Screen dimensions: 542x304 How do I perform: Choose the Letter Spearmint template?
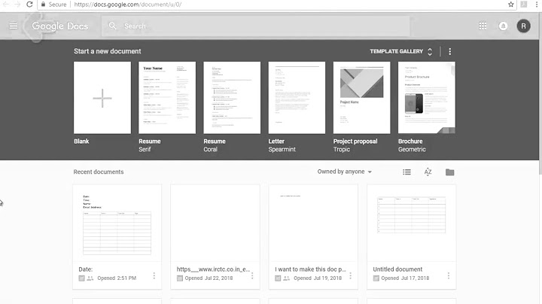pos(297,98)
